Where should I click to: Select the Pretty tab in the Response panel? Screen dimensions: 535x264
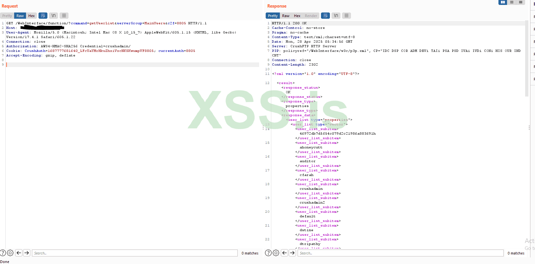point(273,16)
